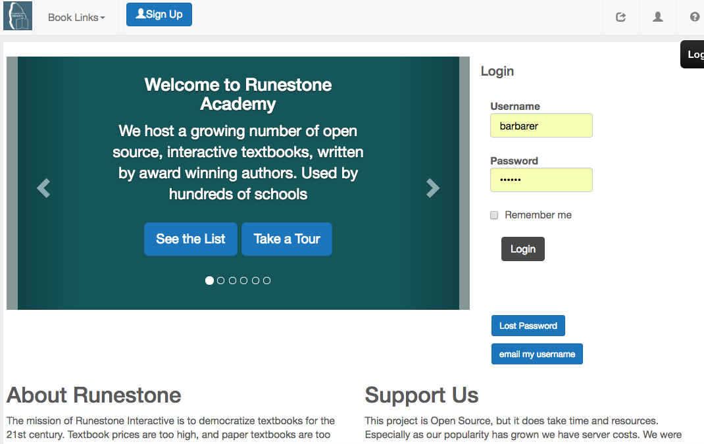Image resolution: width=704 pixels, height=444 pixels.
Task: Select first carousel indicator dot
Action: pyautogui.click(x=209, y=281)
